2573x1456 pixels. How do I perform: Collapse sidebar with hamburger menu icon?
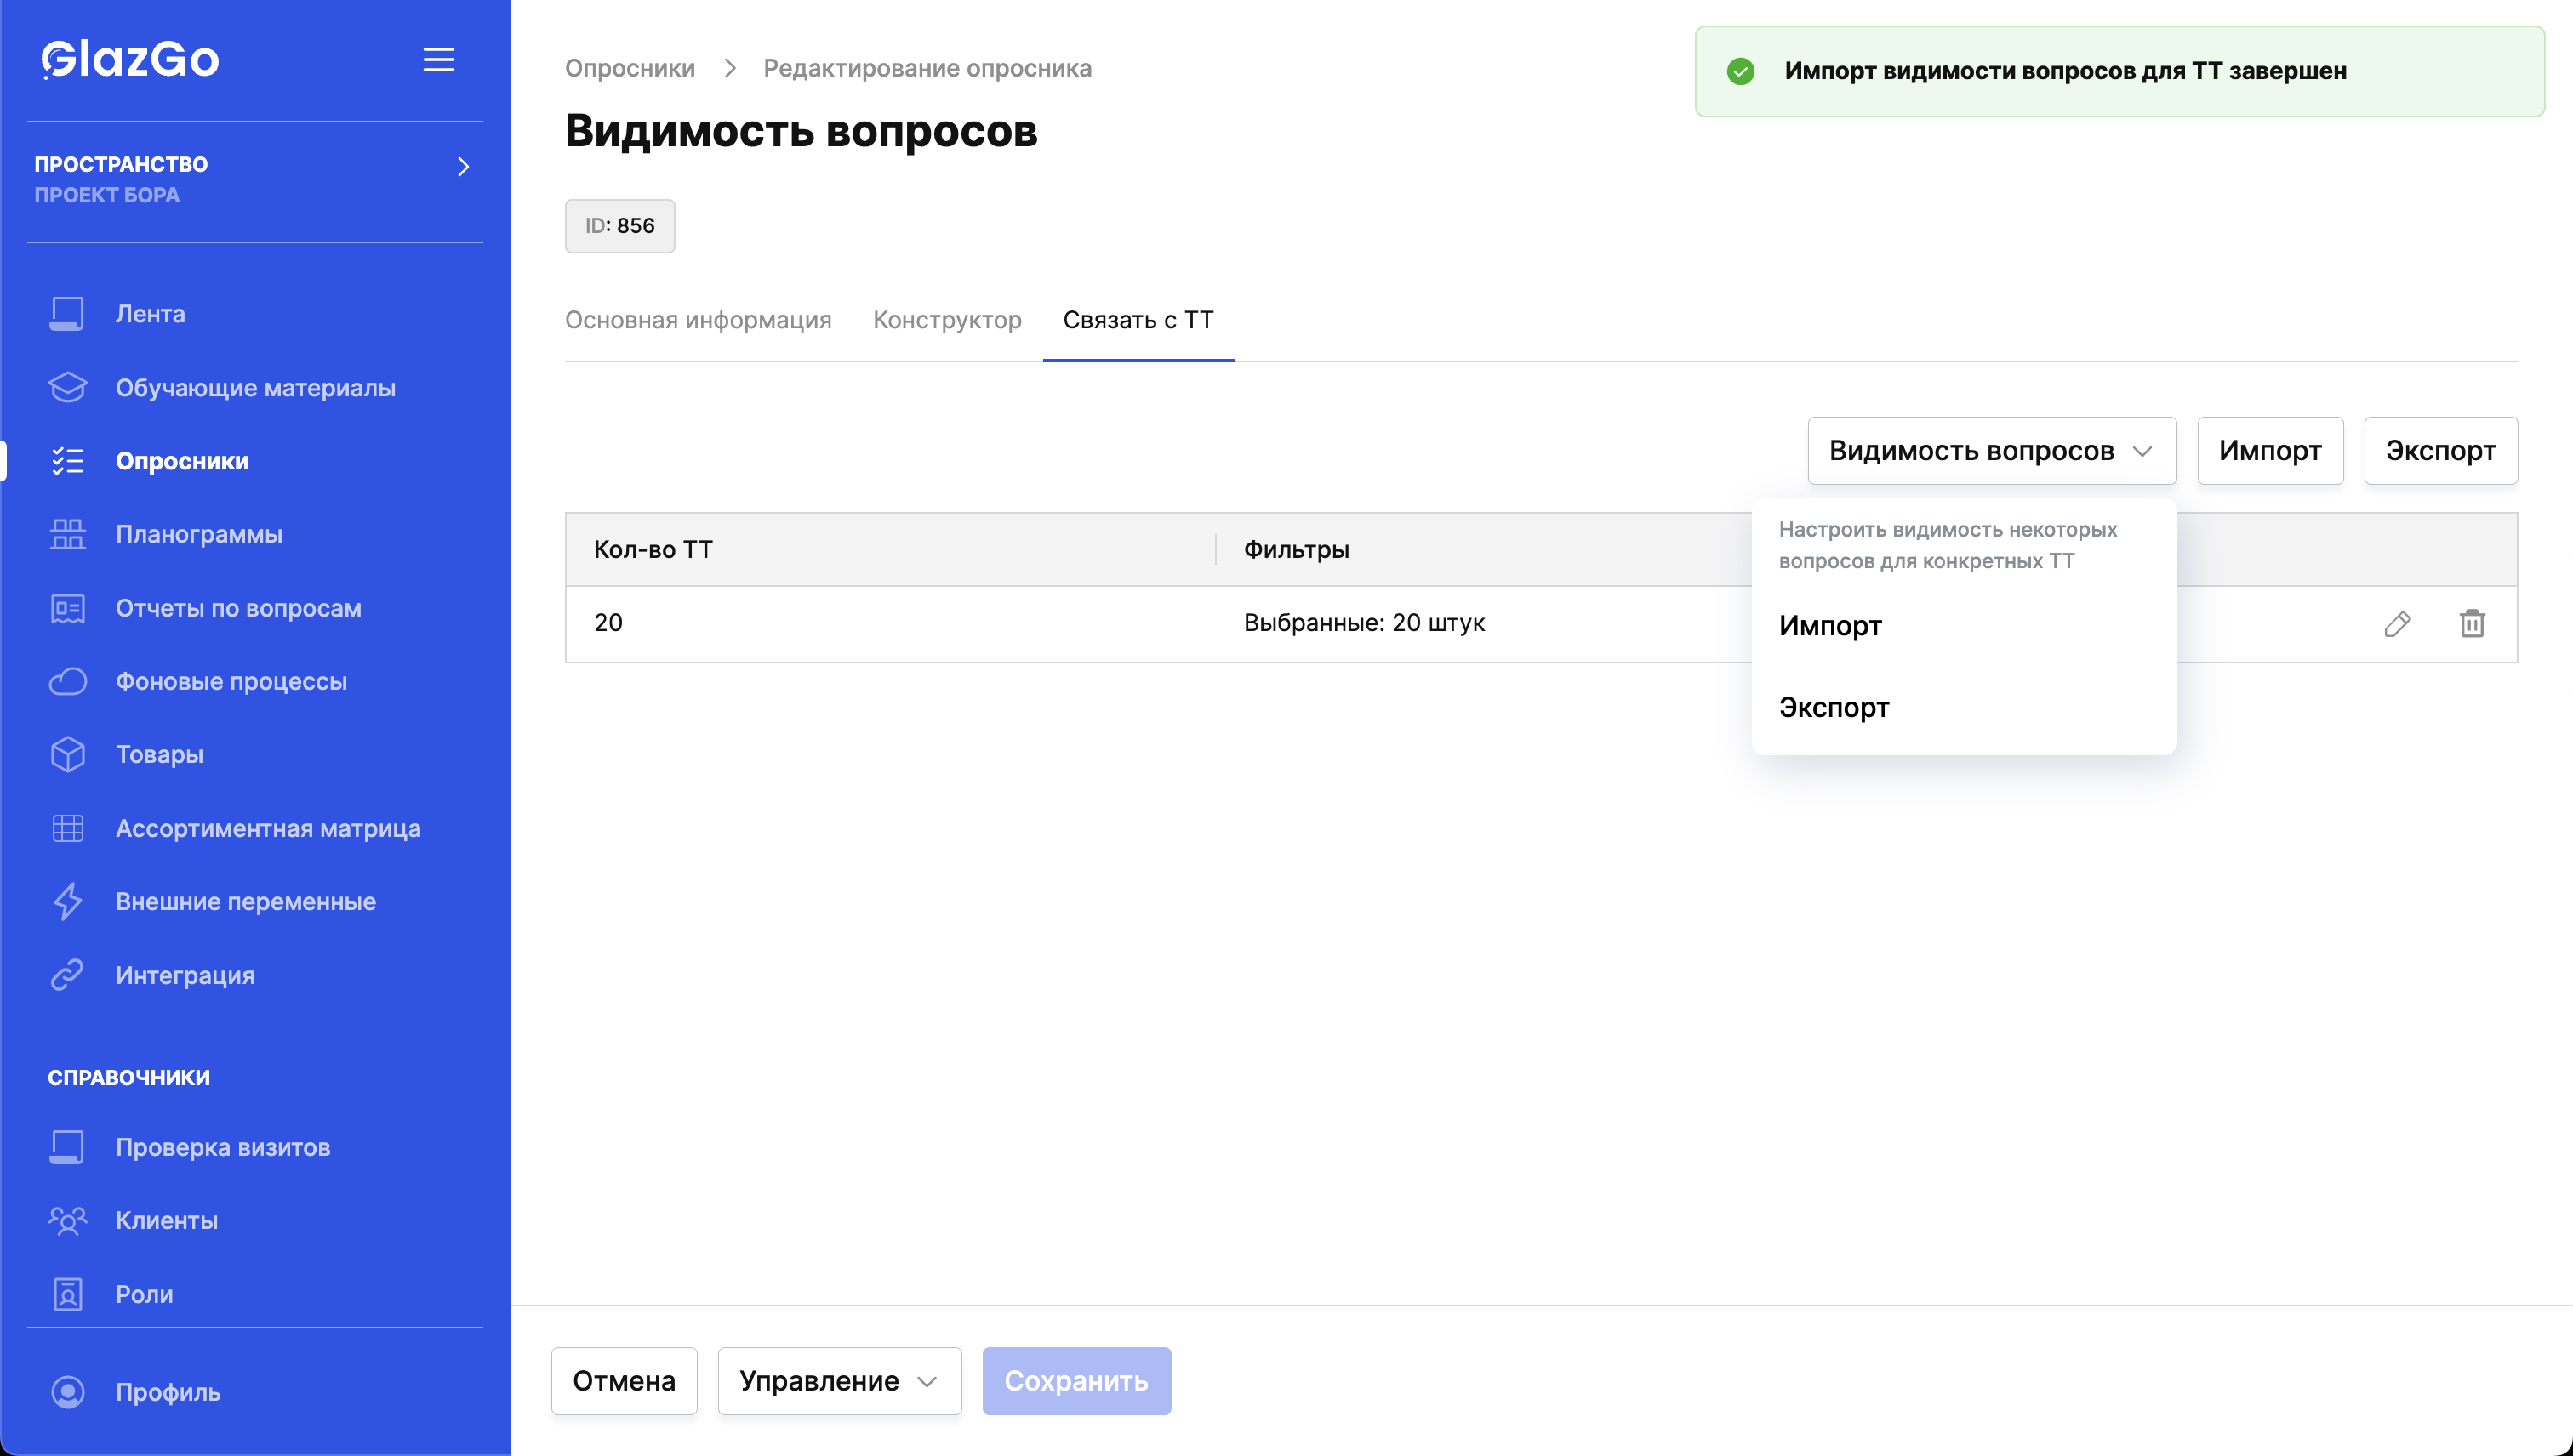pyautogui.click(x=438, y=60)
